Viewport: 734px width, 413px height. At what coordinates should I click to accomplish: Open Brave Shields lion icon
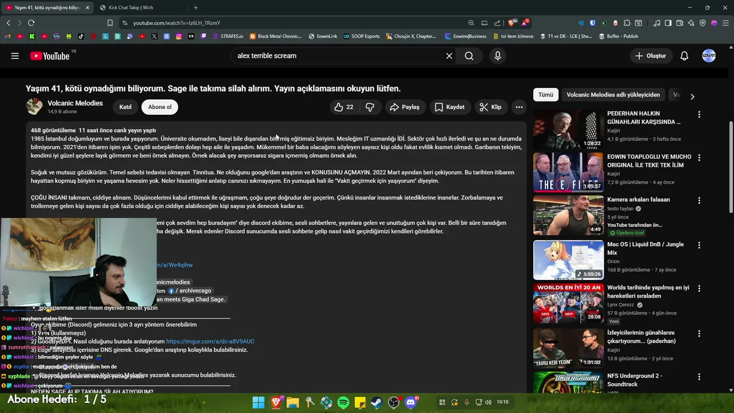[512, 23]
